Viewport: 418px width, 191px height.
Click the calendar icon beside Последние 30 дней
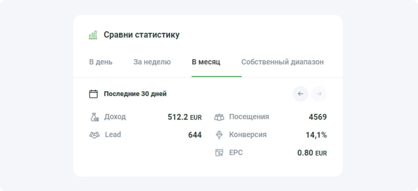point(93,94)
